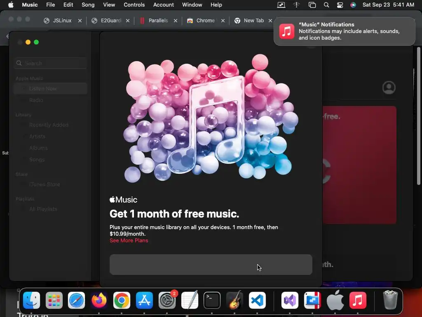Open Launchpad in the dock
422x317 pixels.
[54, 300]
